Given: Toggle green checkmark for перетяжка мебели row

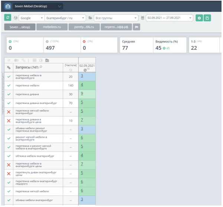Looking at the screenshot, I should click(9, 85).
